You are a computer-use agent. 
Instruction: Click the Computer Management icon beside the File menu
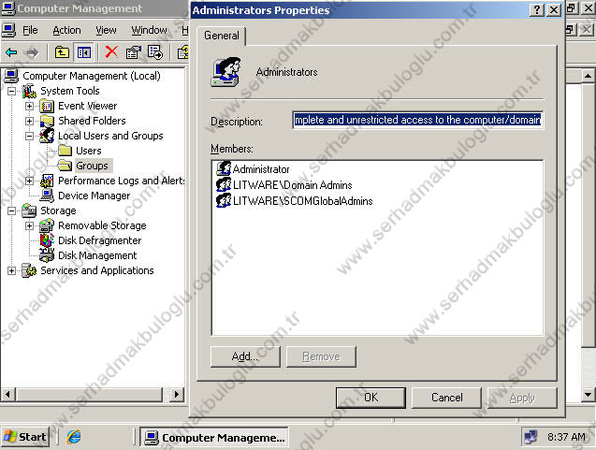coord(8,30)
